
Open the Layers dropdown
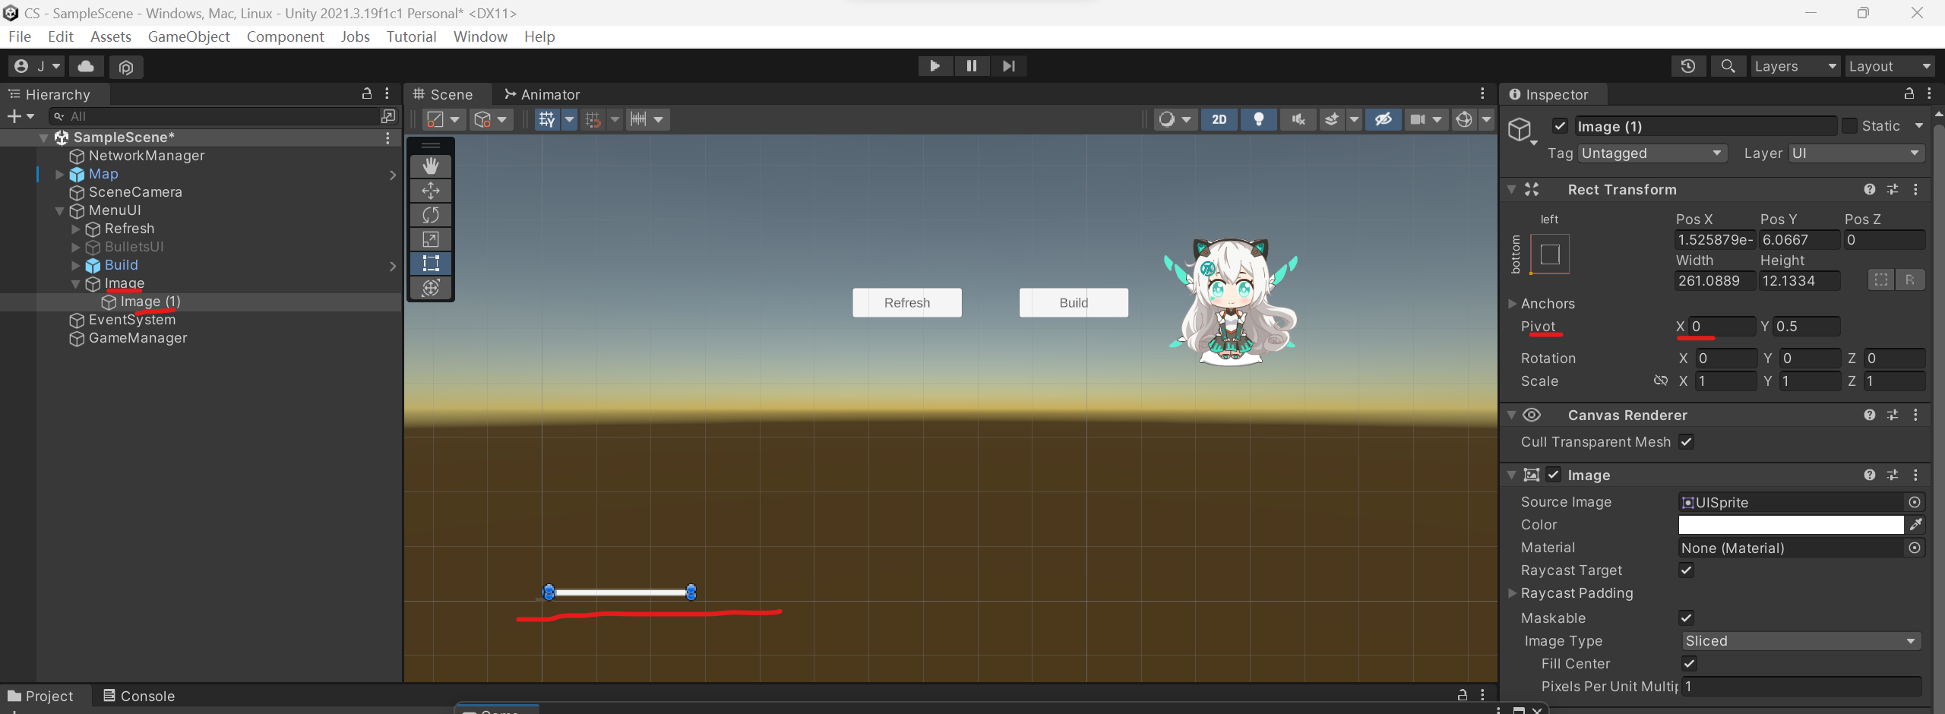pyautogui.click(x=1795, y=66)
